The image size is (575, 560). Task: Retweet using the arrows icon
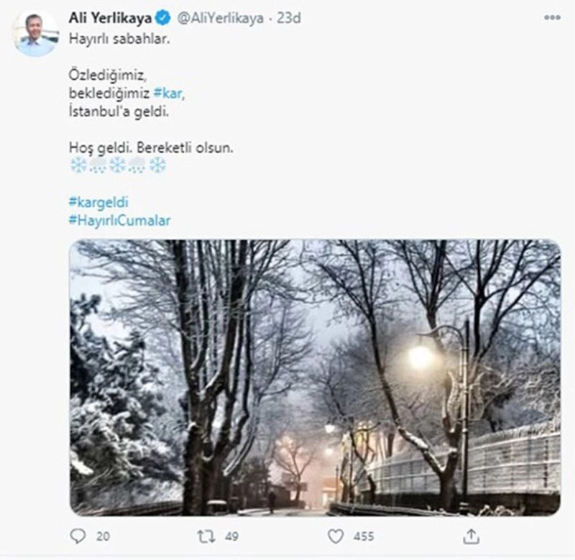(x=207, y=536)
